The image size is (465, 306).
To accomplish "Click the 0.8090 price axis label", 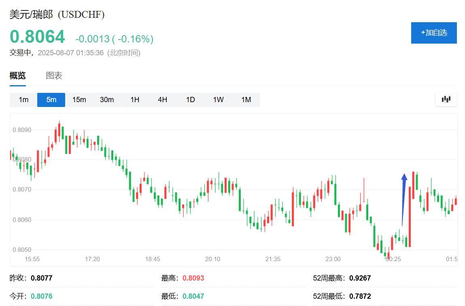I will 22,130.
